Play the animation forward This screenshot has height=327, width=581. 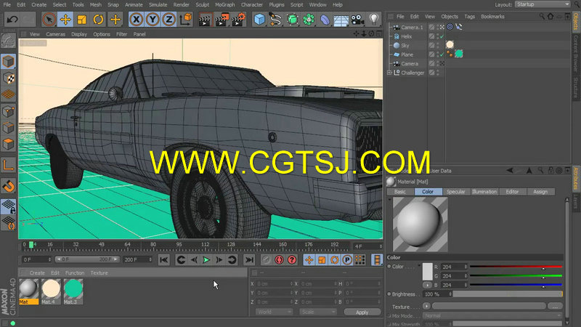pyautogui.click(x=206, y=260)
